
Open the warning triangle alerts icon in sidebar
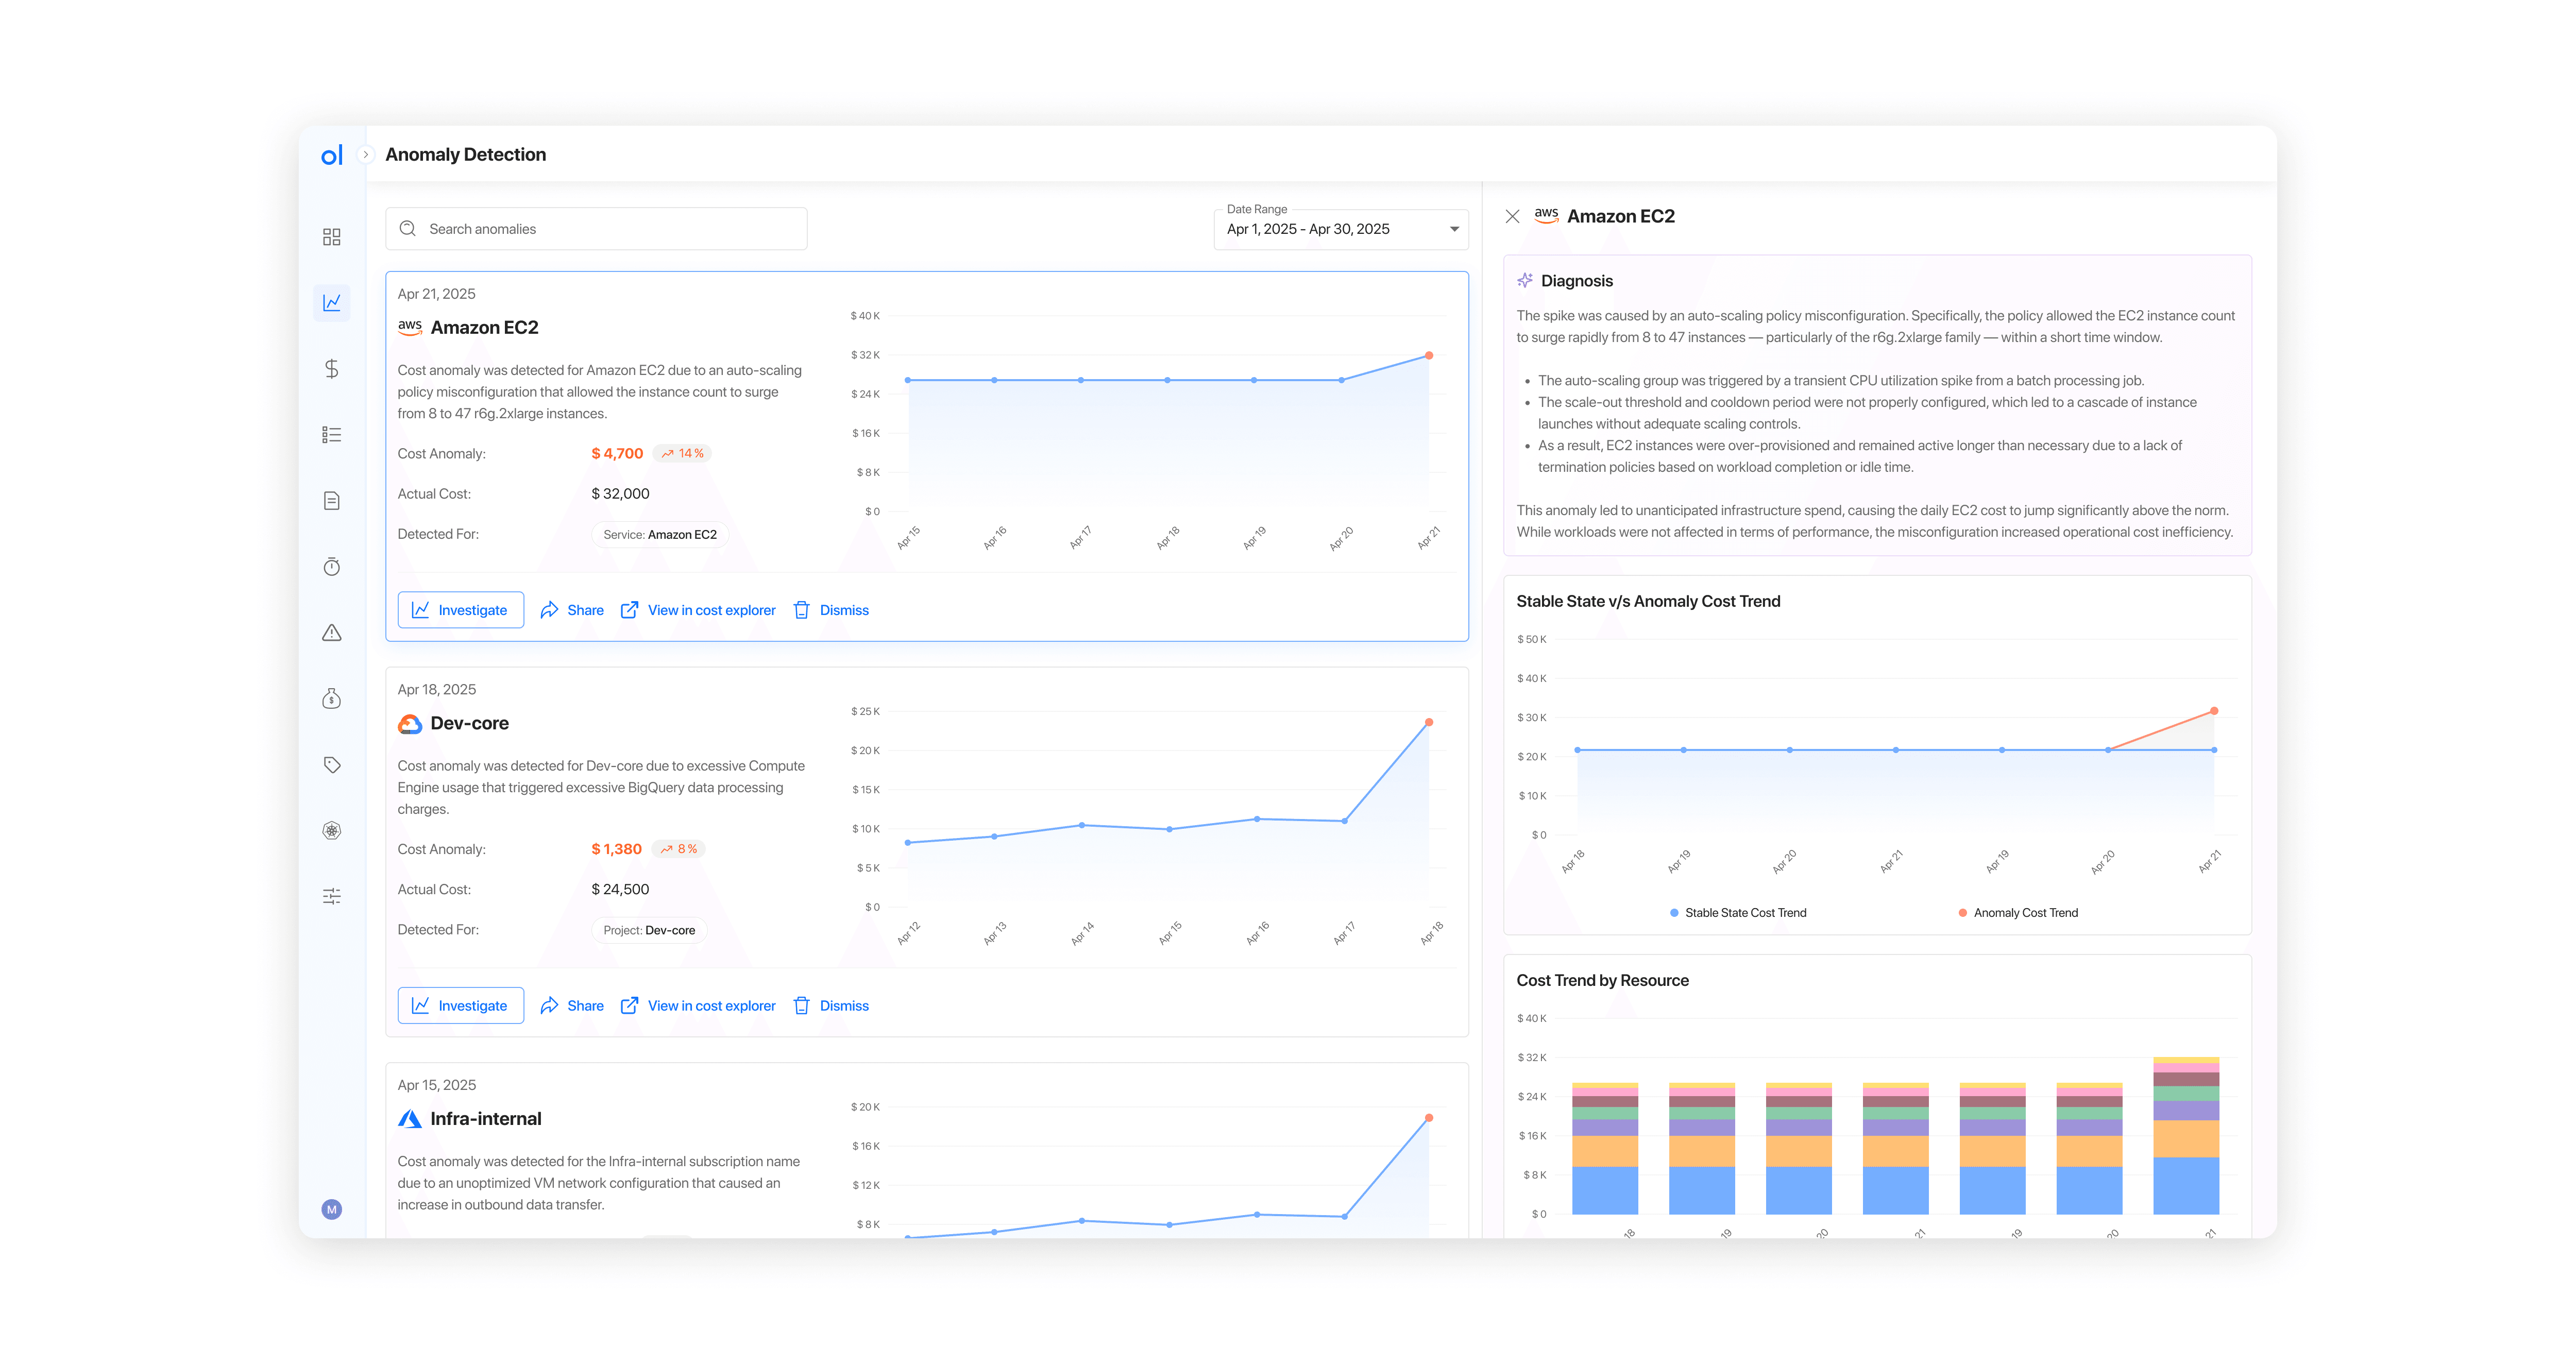tap(332, 633)
